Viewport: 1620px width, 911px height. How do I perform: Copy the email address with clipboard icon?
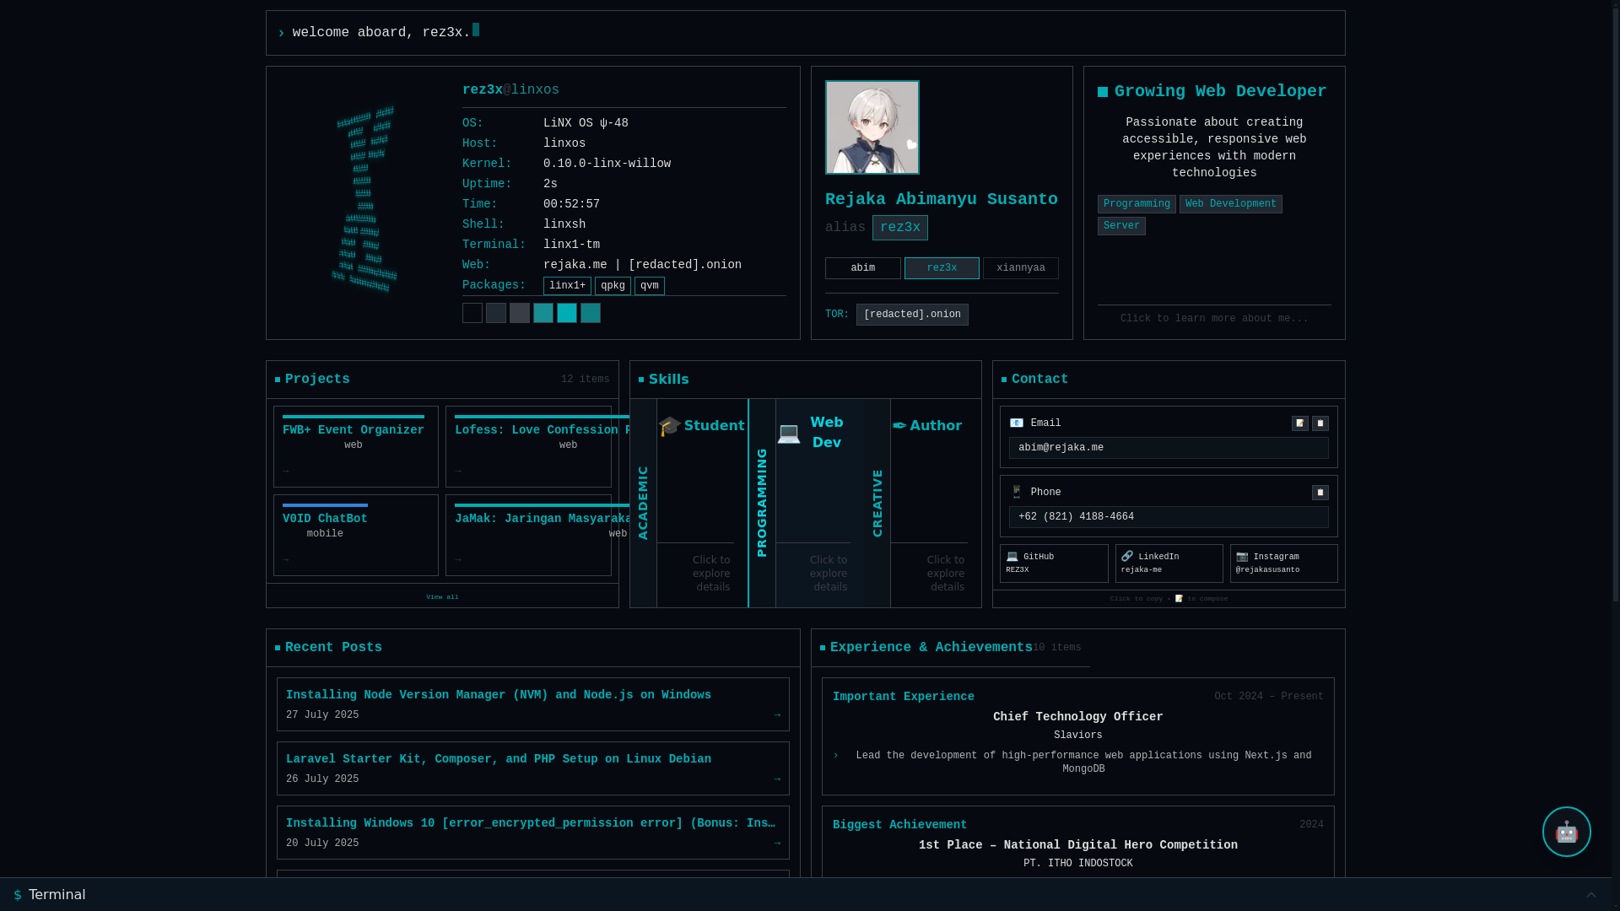pos(1320,423)
